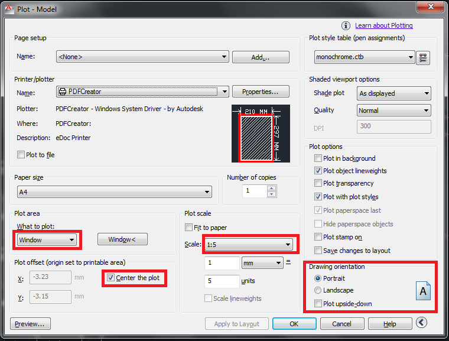Screen dimensions: 449x341
Task: Click the scale equals lock icon
Action: pos(288,262)
